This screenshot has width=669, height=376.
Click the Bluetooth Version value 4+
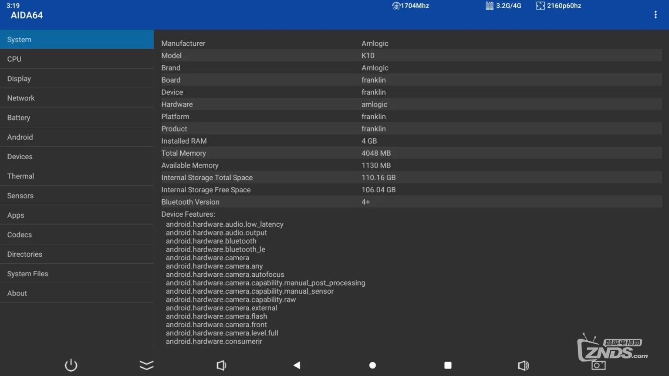tap(366, 202)
